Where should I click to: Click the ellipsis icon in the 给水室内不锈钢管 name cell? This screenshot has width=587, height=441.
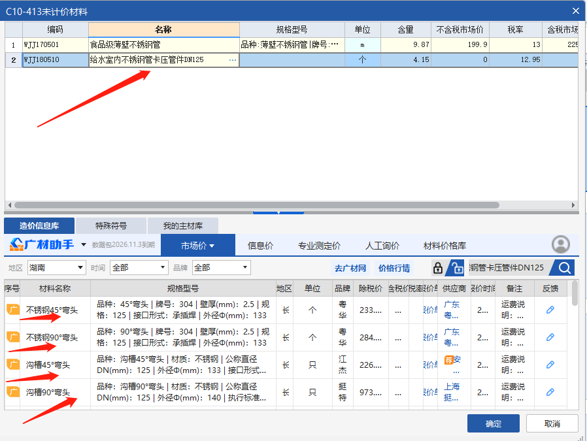coord(233,59)
